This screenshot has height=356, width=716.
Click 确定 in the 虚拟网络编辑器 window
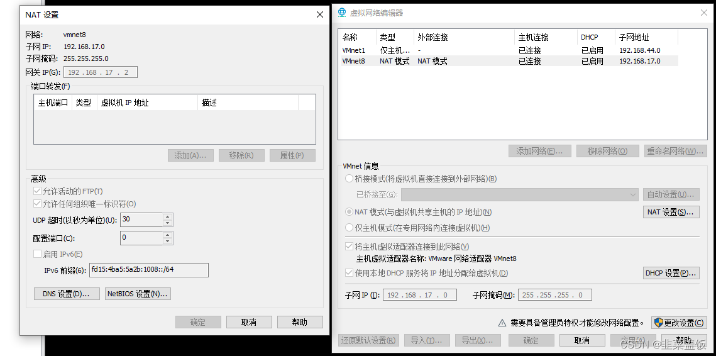(531, 340)
